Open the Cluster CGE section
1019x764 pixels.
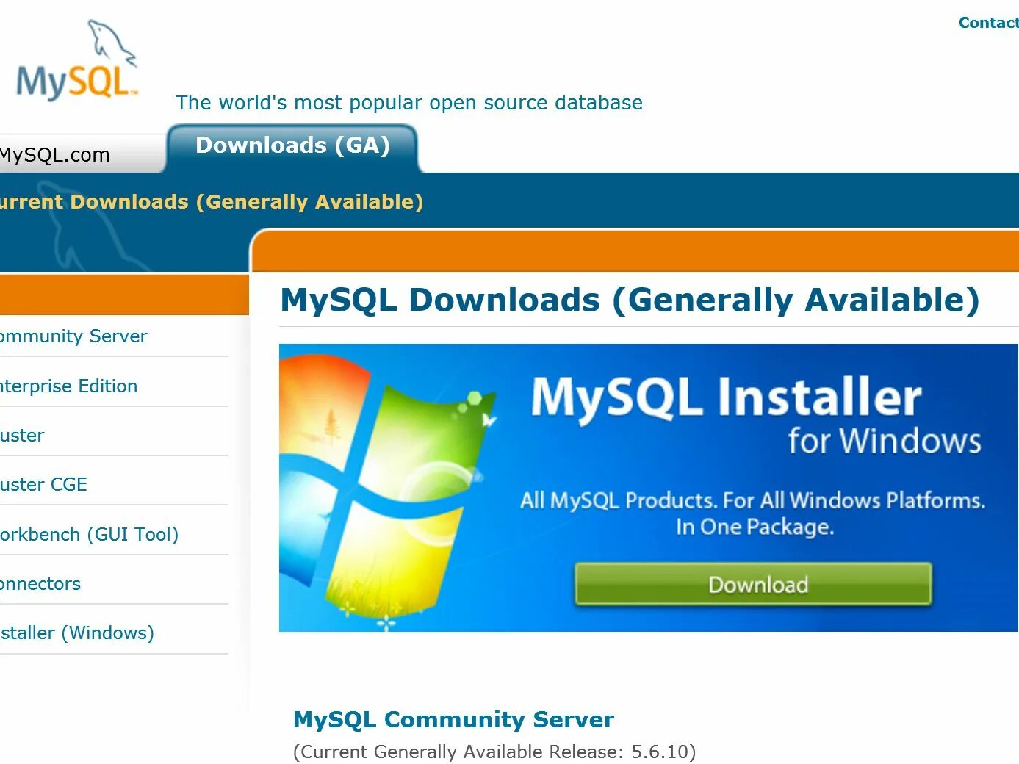[44, 484]
